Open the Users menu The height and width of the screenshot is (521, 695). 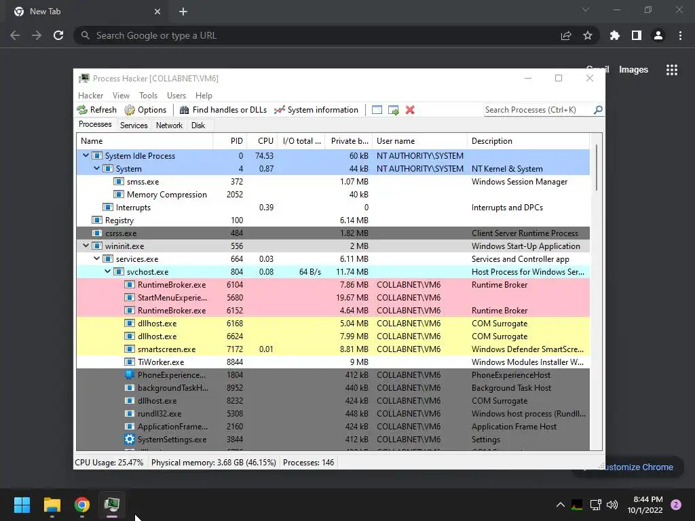(176, 95)
